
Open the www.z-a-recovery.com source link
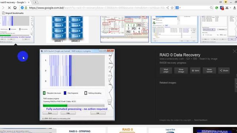[171, 59]
